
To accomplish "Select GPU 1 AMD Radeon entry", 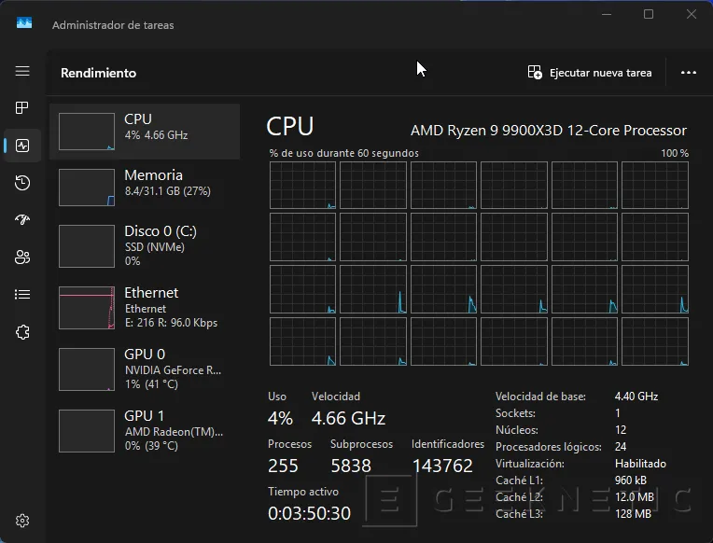I will point(145,430).
